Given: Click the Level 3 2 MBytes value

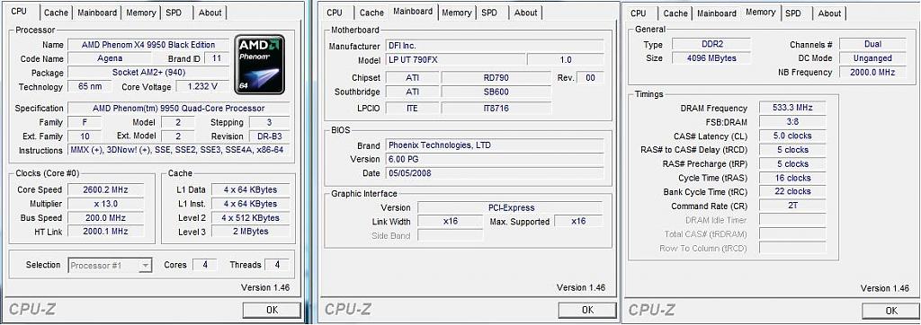Looking at the screenshot, I should 251,232.
